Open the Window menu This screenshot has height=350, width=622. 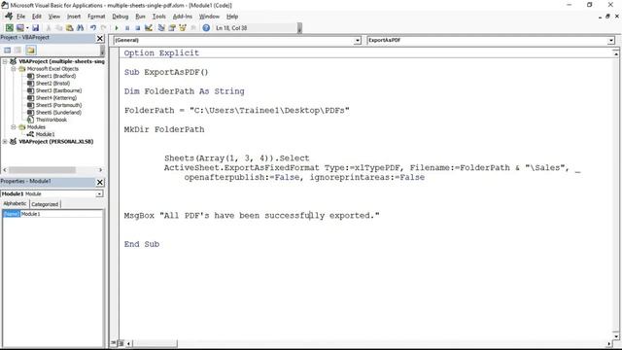[x=209, y=17]
